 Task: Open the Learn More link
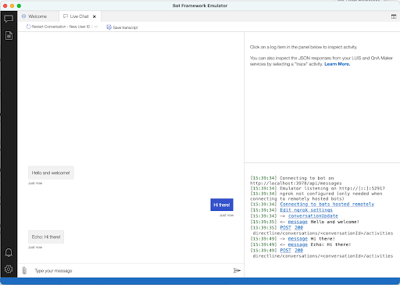click(337, 64)
